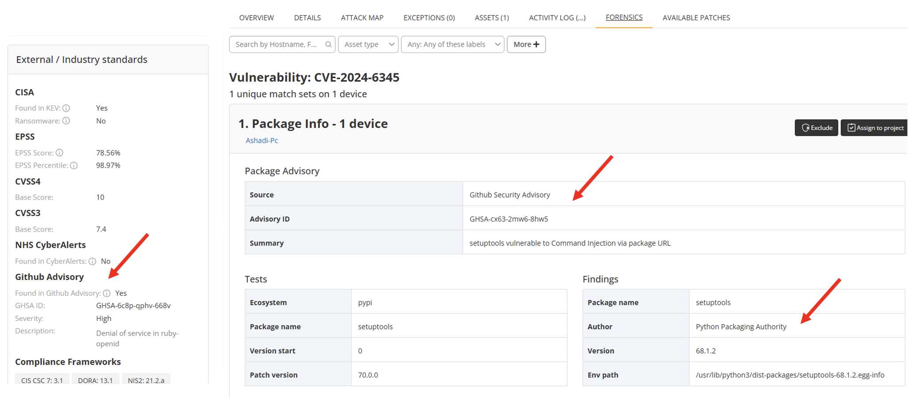Select the DORA: 13.1 compliance tag
The image size is (918, 403).
[95, 380]
